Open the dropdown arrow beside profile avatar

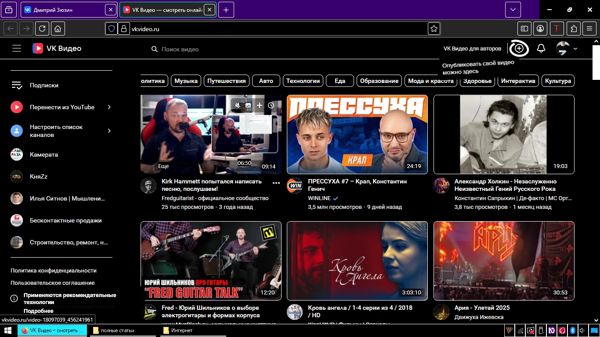[x=575, y=49]
